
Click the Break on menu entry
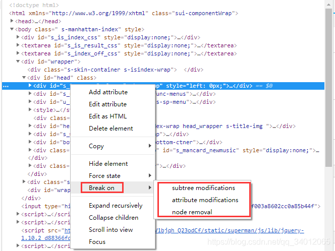[x=101, y=188]
